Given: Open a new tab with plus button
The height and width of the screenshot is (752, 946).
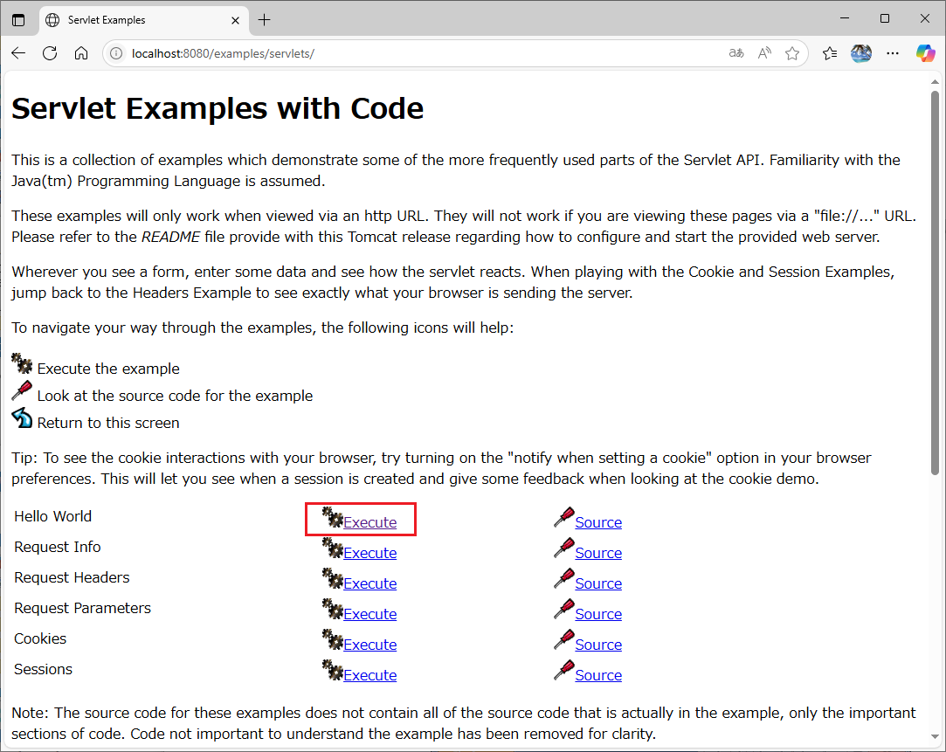Looking at the screenshot, I should coord(265,20).
